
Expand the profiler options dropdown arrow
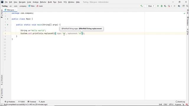171,6
